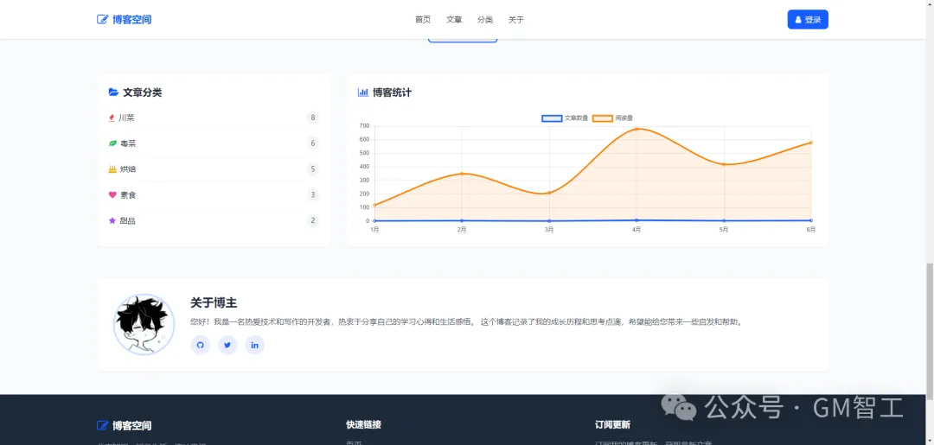Open the blogger's Twitter profile icon

[227, 345]
